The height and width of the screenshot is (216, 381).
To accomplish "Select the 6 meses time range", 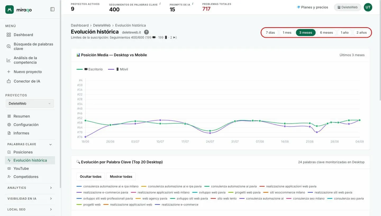I will click(x=326, y=32).
